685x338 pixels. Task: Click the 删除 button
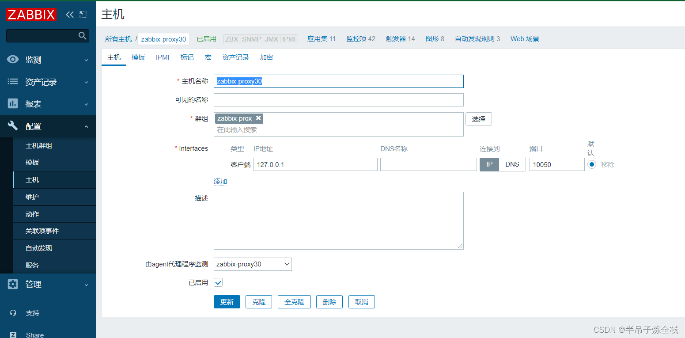[x=329, y=302]
